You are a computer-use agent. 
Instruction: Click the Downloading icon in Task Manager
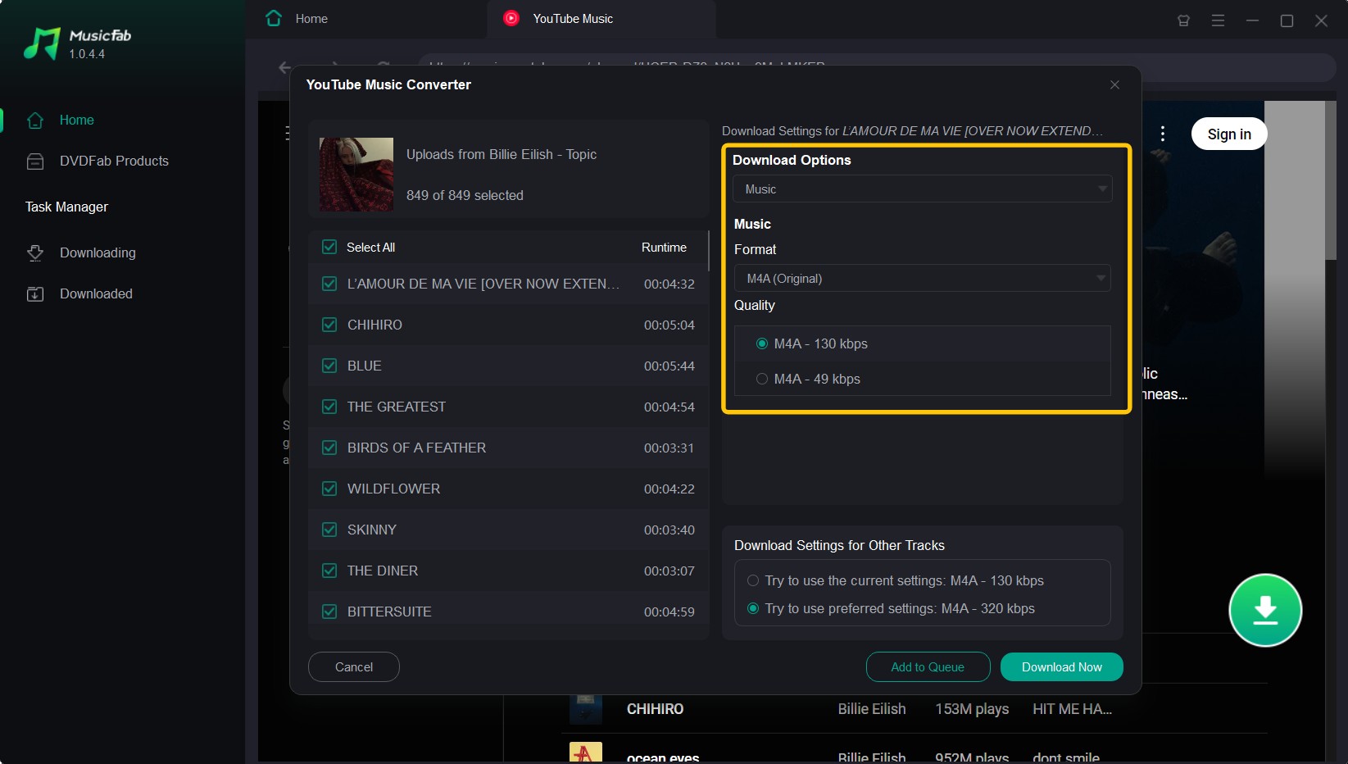[x=35, y=253]
